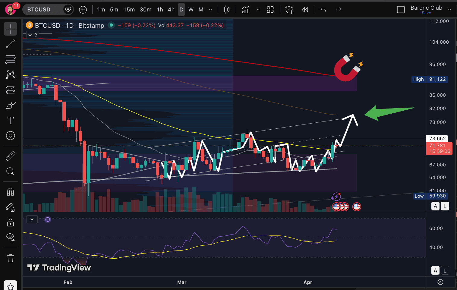Image resolution: width=457 pixels, height=290 pixels.
Task: Select the Brush drawing tool
Action: tap(10, 105)
